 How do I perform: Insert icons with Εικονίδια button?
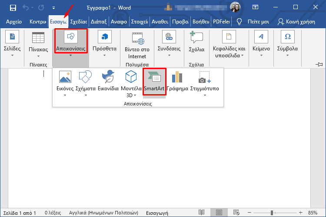click(x=108, y=81)
